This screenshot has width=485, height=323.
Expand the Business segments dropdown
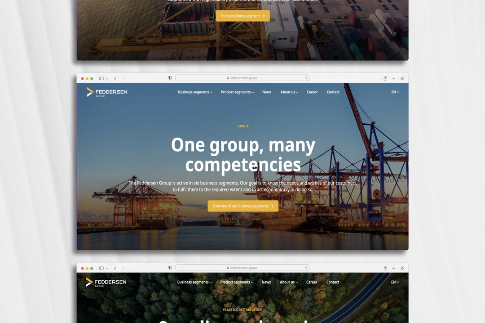coord(194,92)
